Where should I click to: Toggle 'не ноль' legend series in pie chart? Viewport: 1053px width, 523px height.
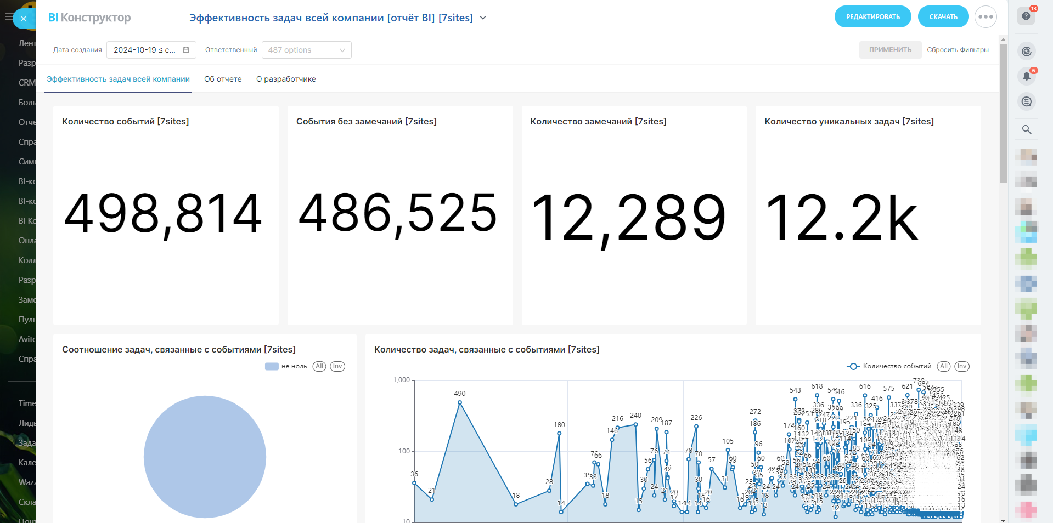coord(286,367)
